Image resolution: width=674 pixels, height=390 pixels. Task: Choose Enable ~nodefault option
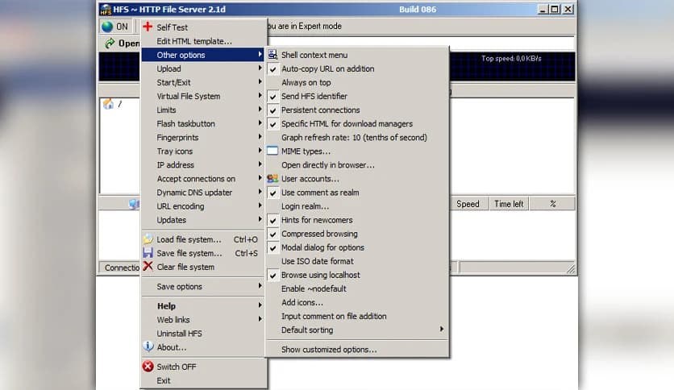pyautogui.click(x=357, y=288)
